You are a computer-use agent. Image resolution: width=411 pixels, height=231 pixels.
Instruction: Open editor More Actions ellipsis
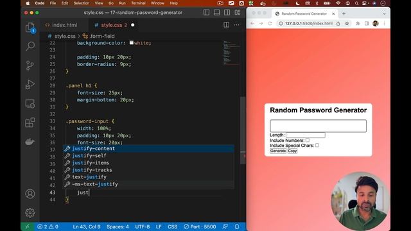coord(236,25)
